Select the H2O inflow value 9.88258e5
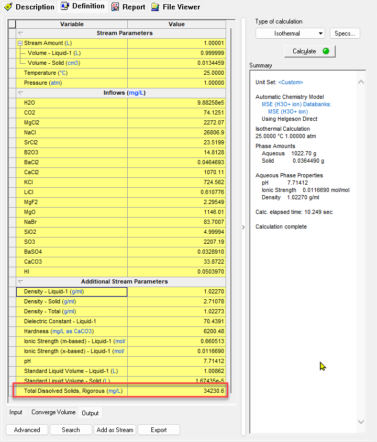The width and height of the screenshot is (377, 442). [x=176, y=103]
